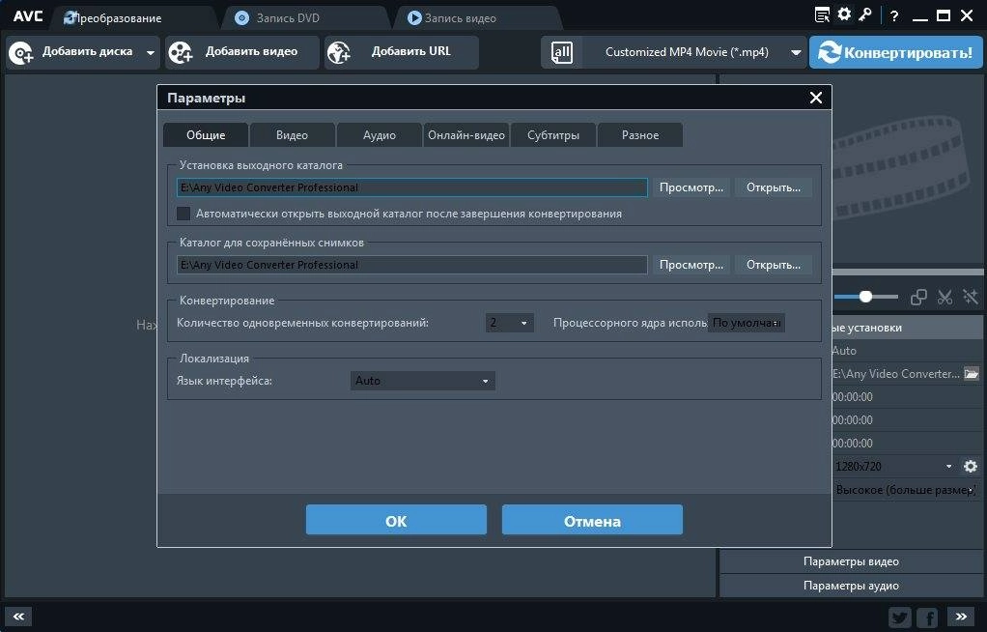Expand Параметры видео section
This screenshot has height=632, width=987.
pyautogui.click(x=851, y=561)
